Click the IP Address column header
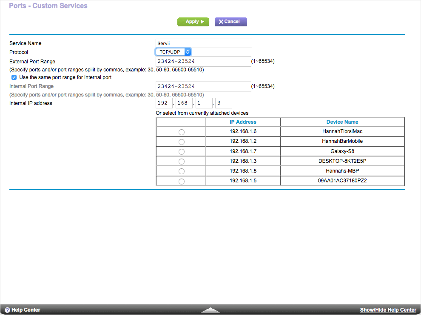 [243, 122]
